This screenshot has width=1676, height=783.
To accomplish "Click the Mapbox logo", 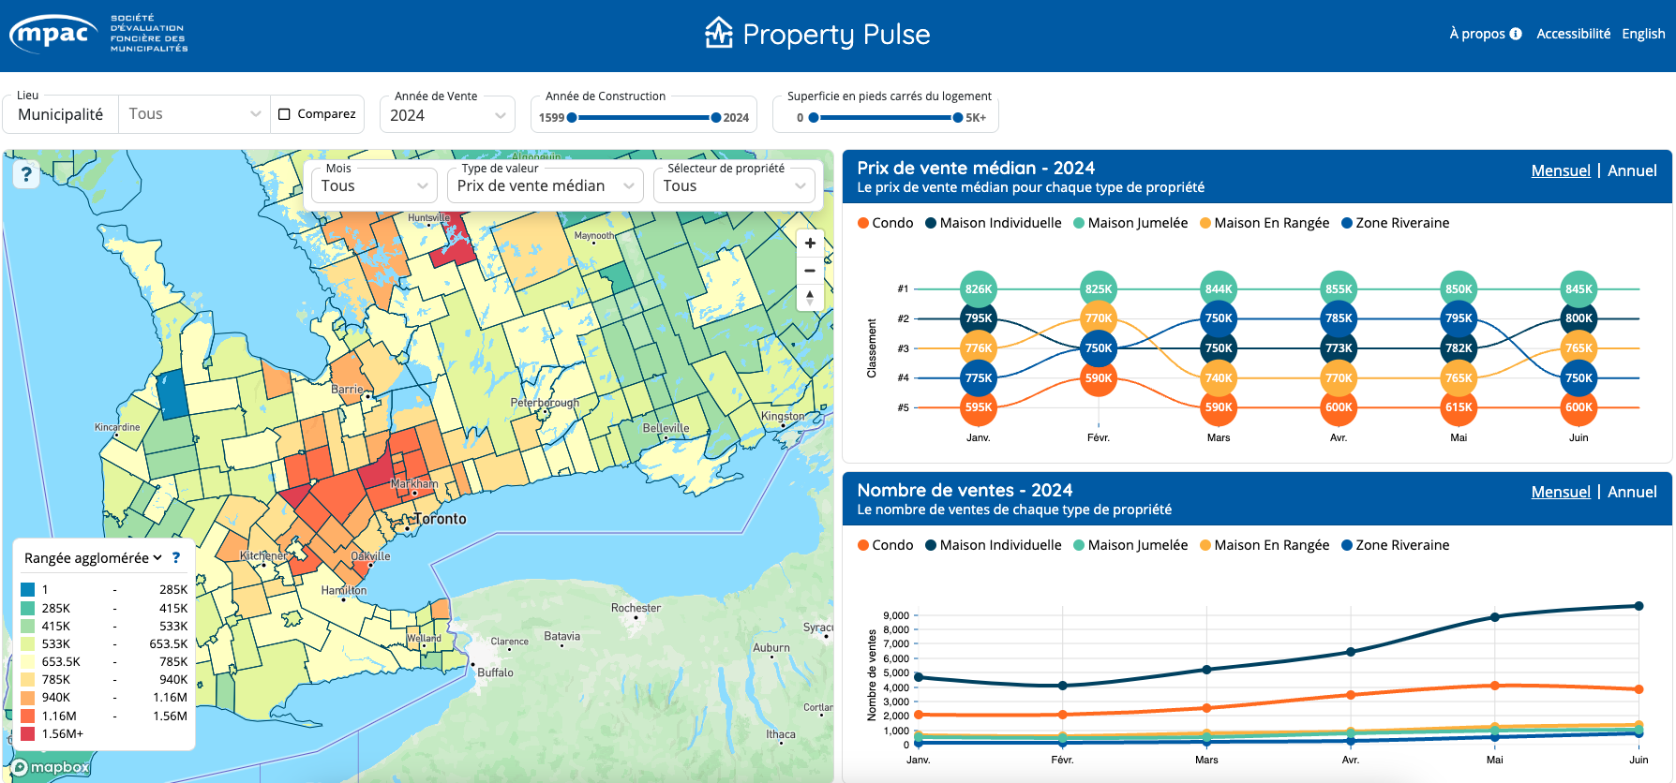I will pos(52,767).
